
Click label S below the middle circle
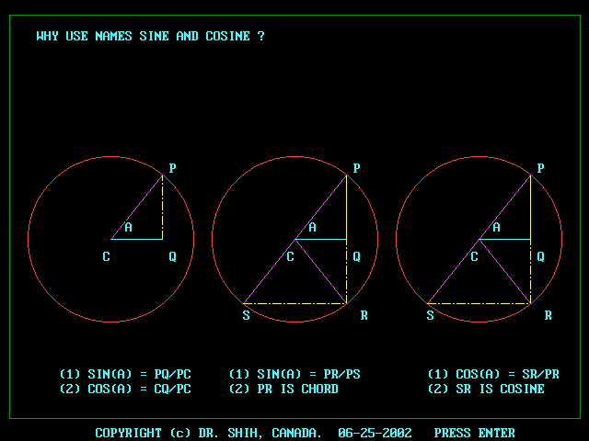[x=246, y=315]
